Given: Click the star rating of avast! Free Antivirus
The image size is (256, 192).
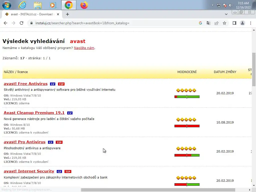Looking at the screenshot, I should click(186, 90).
